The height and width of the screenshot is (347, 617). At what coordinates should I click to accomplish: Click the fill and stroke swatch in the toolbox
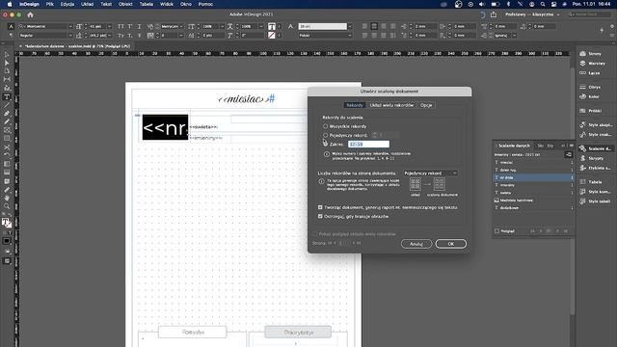[7, 223]
